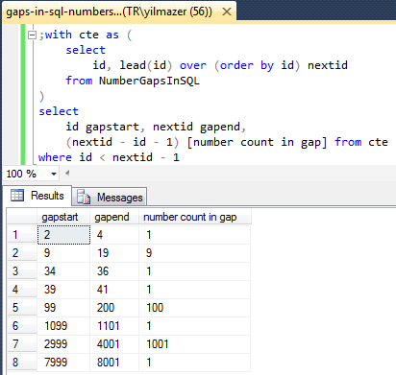Screen dimensions: 396x375
Task: Select all via grid top-left corner cell
Action: 22,218
